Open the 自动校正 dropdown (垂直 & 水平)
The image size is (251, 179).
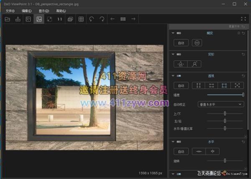click(226, 104)
